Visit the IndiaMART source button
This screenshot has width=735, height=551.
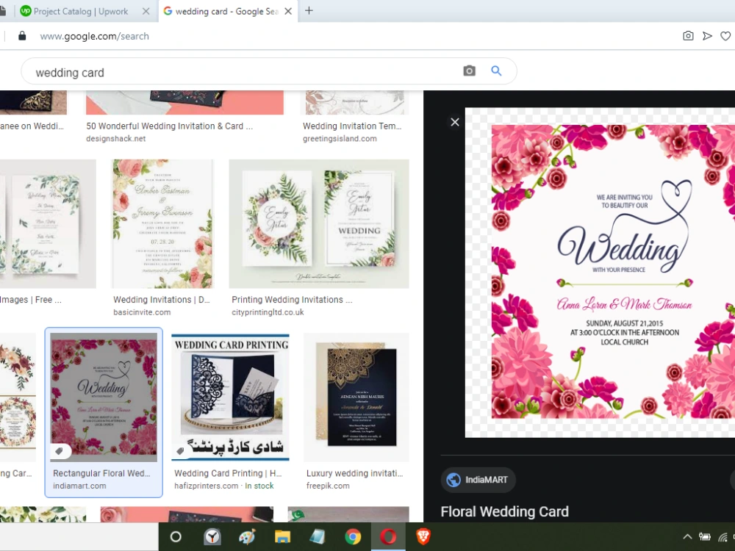[478, 480]
